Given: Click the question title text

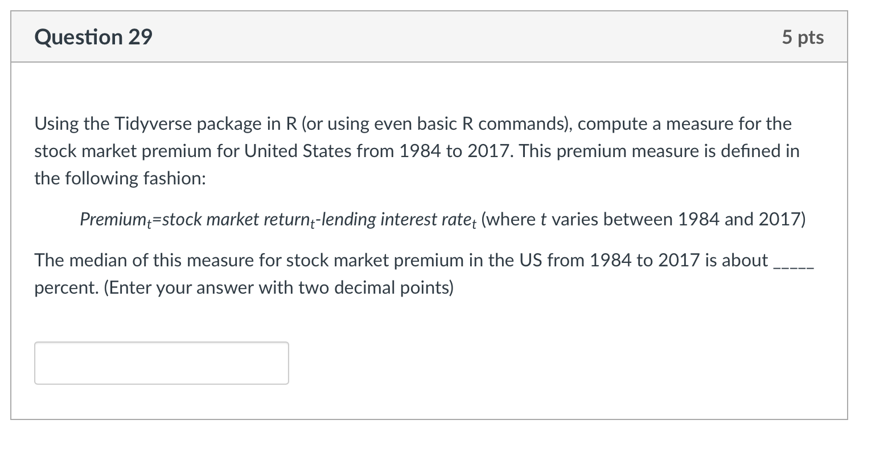Looking at the screenshot, I should pyautogui.click(x=93, y=37).
